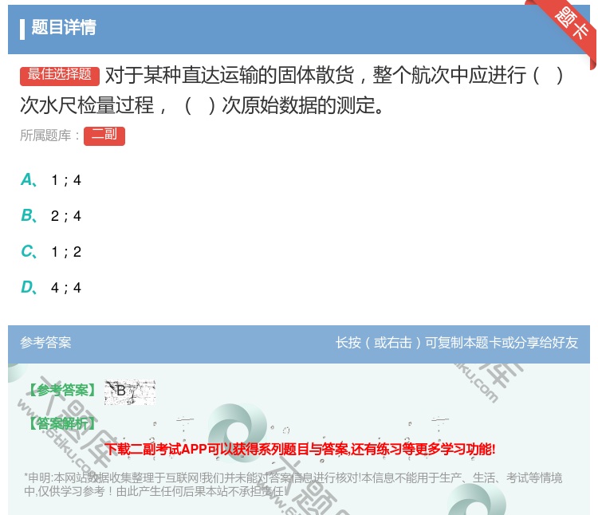Viewport: 598px width, 515px height.
Task: Click the 参考答案 section heading
Action: (x=45, y=342)
